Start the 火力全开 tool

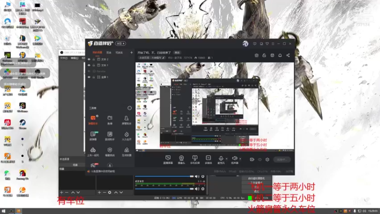click(126, 136)
